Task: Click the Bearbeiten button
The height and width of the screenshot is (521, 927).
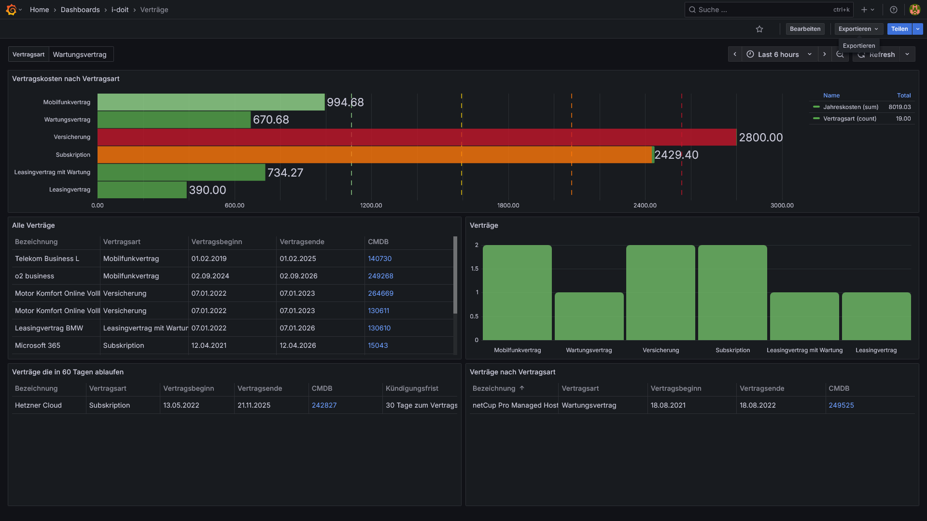Action: (805, 29)
